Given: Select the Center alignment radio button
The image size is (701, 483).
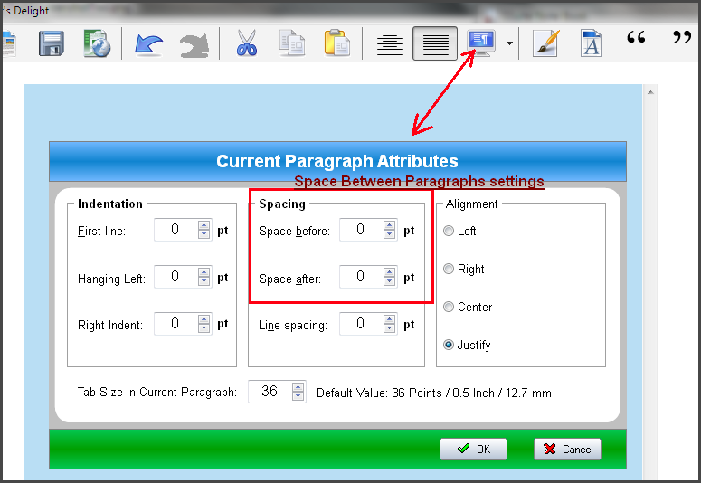Looking at the screenshot, I should click(x=449, y=307).
